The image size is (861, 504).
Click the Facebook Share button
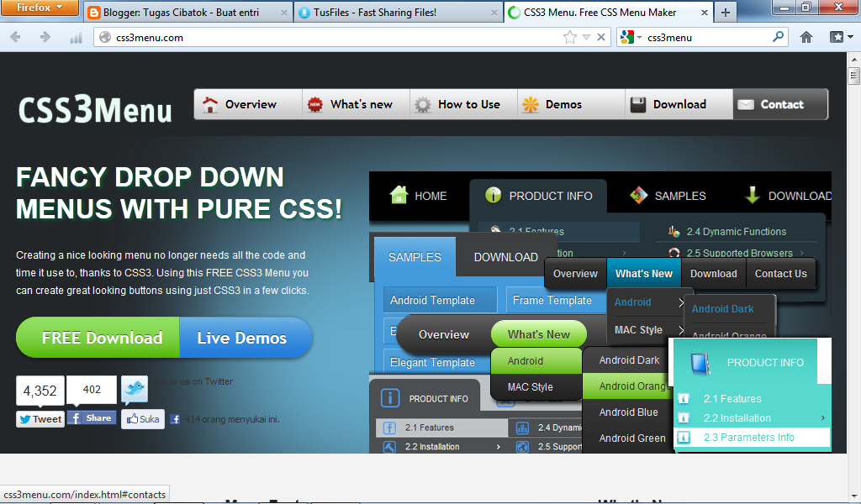[x=92, y=417]
